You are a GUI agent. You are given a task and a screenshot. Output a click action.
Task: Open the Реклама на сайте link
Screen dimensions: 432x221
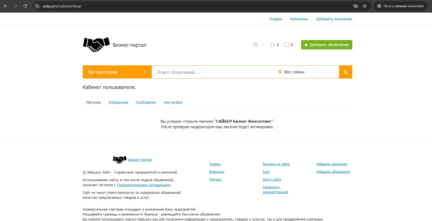coord(276,164)
